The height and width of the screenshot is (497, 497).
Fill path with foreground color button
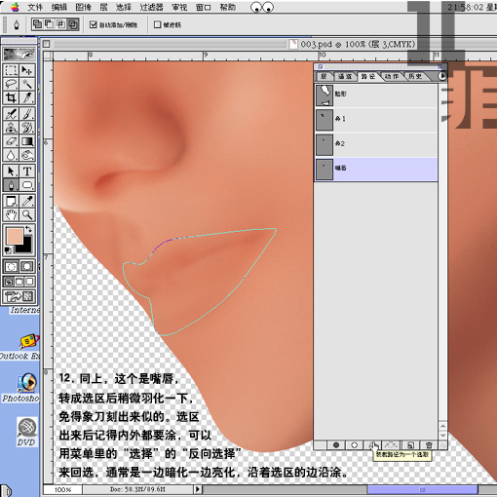tap(336, 445)
